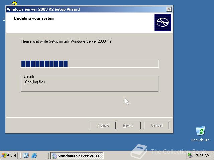This screenshot has height=160, width=214.
Task: Click the network tray icon
Action: pyautogui.click(x=190, y=156)
